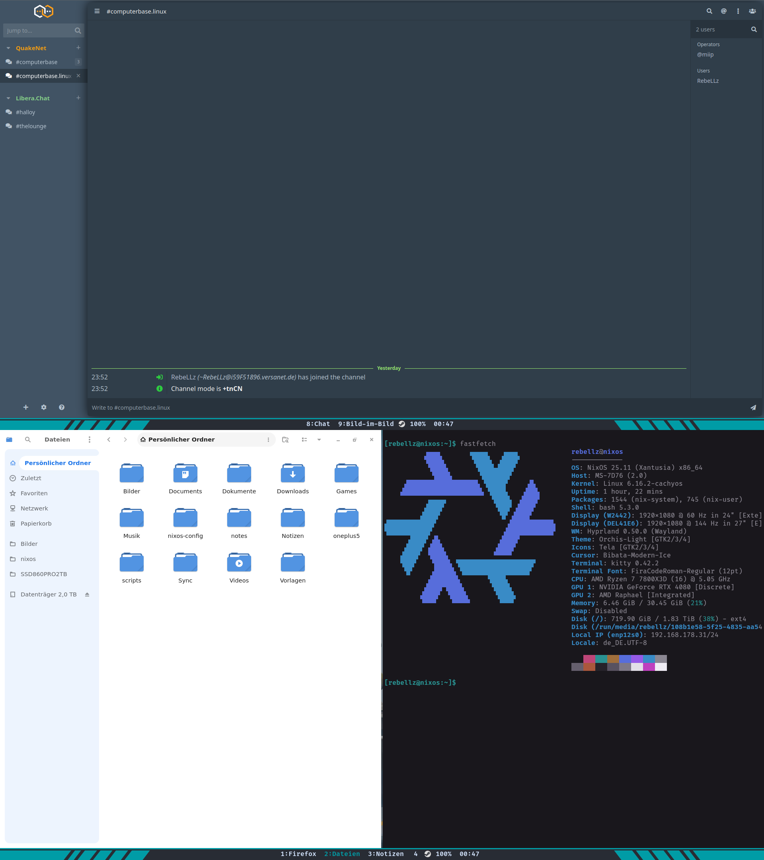Image resolution: width=764 pixels, height=860 pixels.
Task: Open search in chat header
Action: [x=709, y=12]
